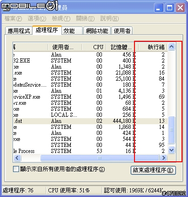Click the 25,100 K memory value
Viewport: 188px width, 197px height.
[126, 79]
